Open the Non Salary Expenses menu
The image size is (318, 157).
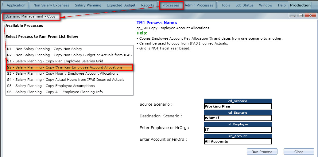(51, 5)
